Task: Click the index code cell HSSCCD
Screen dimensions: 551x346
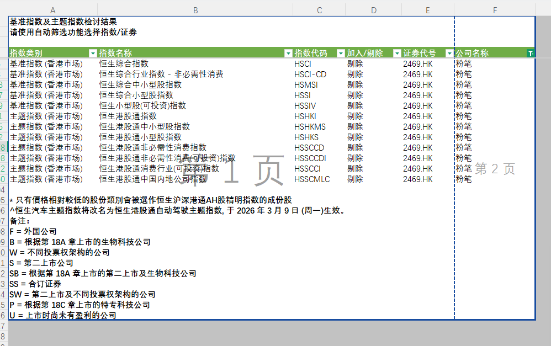Action: pyautogui.click(x=309, y=148)
